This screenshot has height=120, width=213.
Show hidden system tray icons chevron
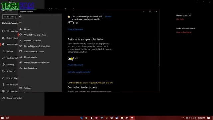point(184,118)
